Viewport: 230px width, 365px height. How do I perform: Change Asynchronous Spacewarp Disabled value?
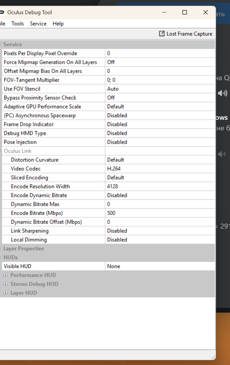(160, 115)
